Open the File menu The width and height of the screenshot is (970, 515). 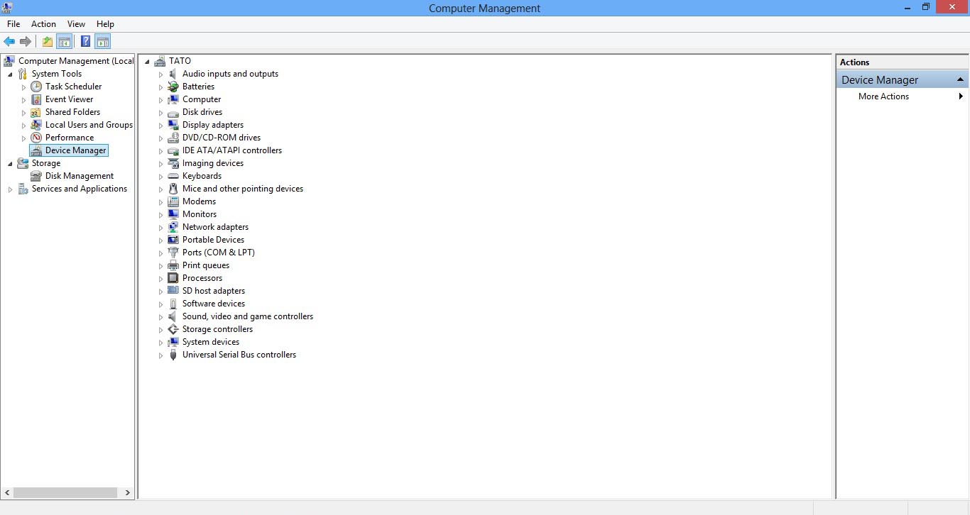pos(13,24)
